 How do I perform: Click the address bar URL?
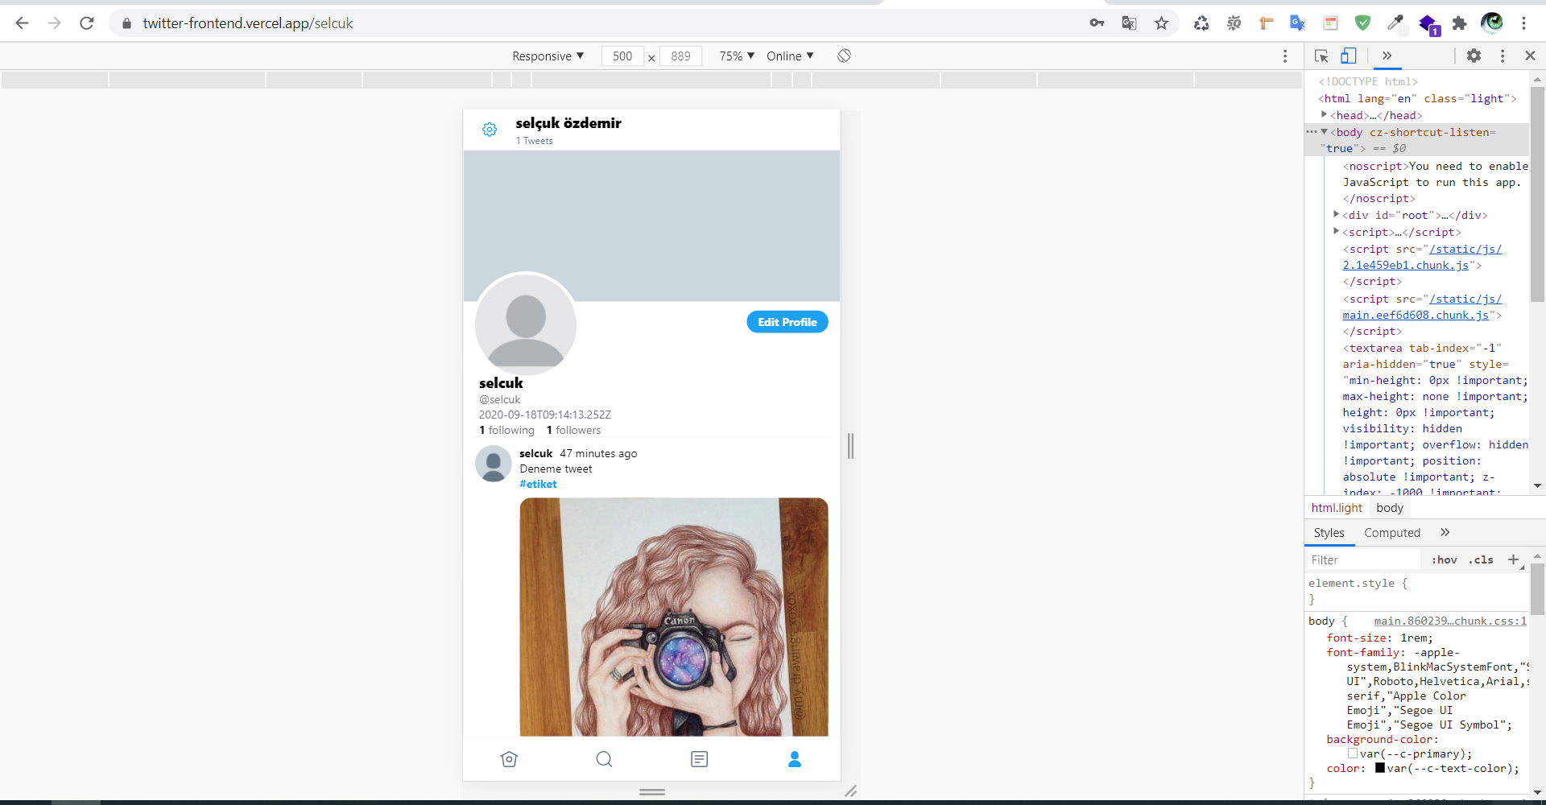click(x=248, y=23)
